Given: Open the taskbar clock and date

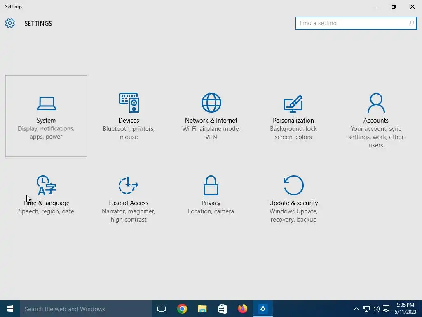Looking at the screenshot, I should point(406,309).
